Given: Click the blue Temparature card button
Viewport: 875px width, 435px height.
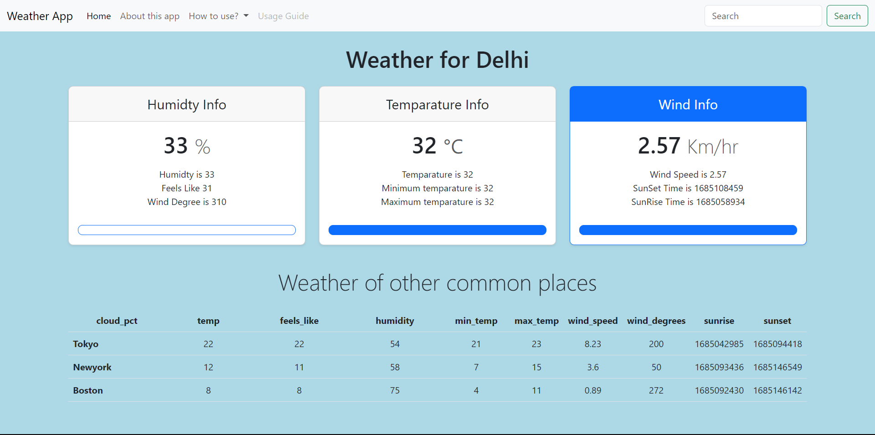Looking at the screenshot, I should coord(437,230).
